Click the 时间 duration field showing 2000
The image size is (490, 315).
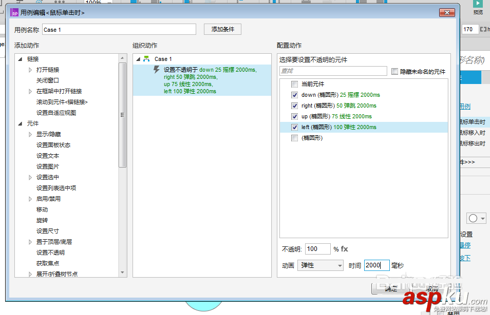(376, 265)
